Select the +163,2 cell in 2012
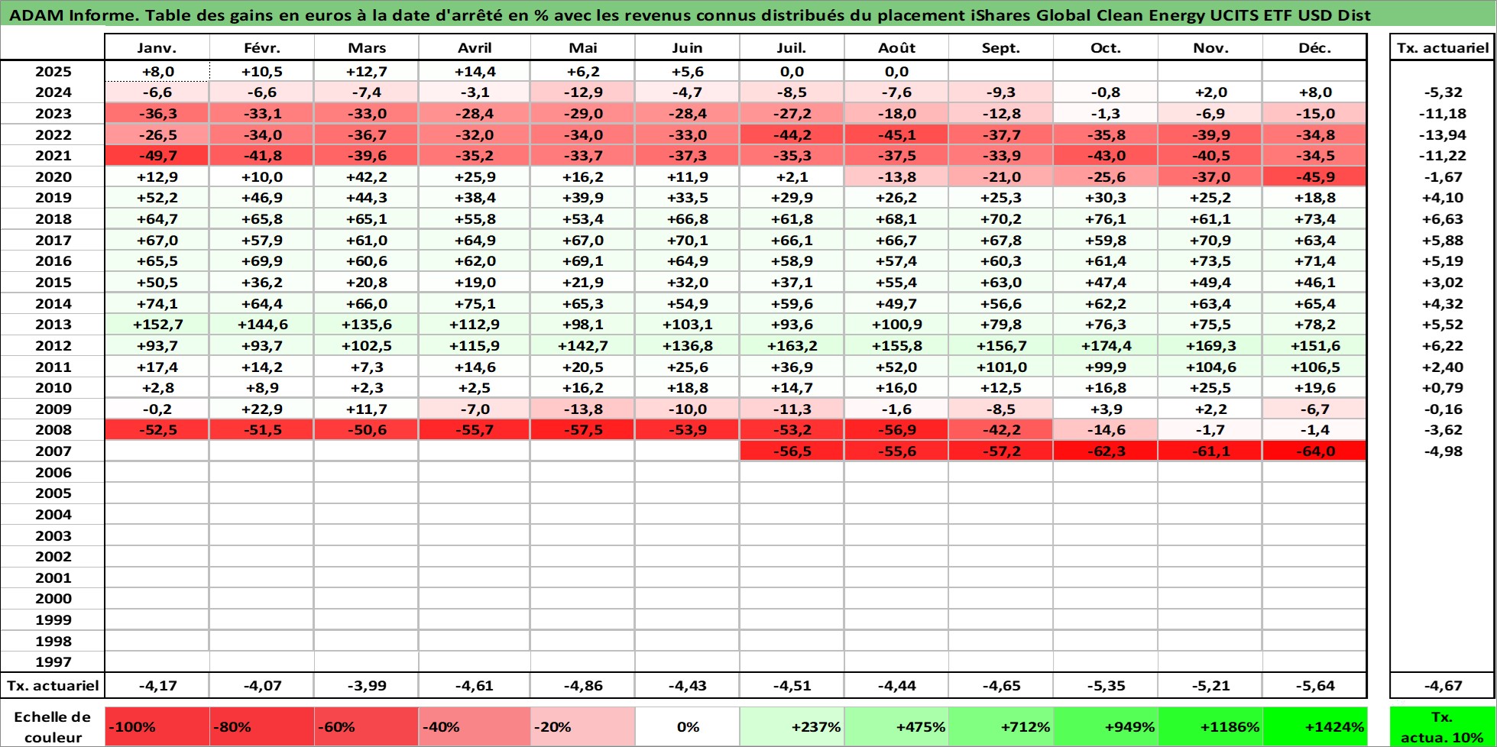 (792, 345)
